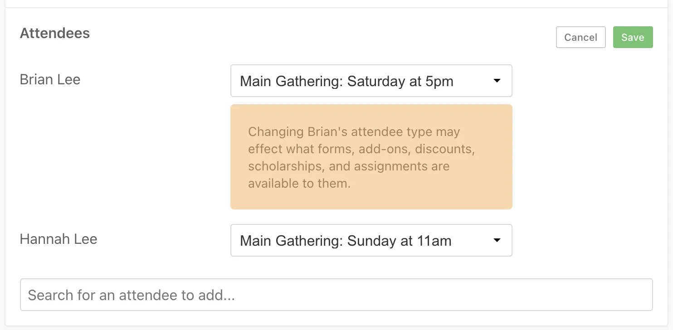The width and height of the screenshot is (673, 330).
Task: Expand the Sunday at 11am combo box
Action: click(371, 240)
